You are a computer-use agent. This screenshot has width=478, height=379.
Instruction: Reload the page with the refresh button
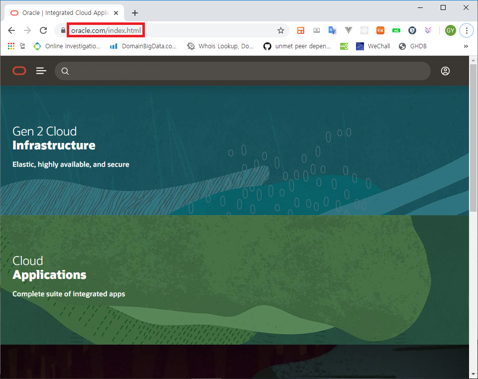tap(43, 30)
